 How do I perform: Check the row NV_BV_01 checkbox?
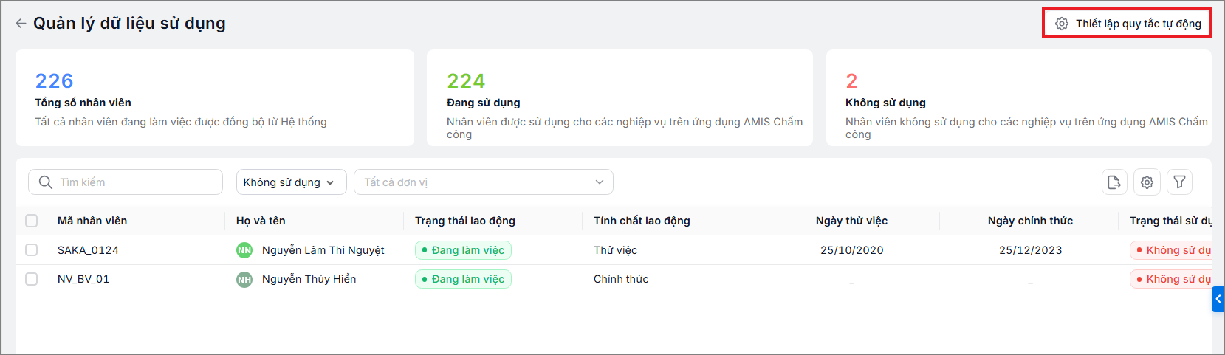coord(31,279)
